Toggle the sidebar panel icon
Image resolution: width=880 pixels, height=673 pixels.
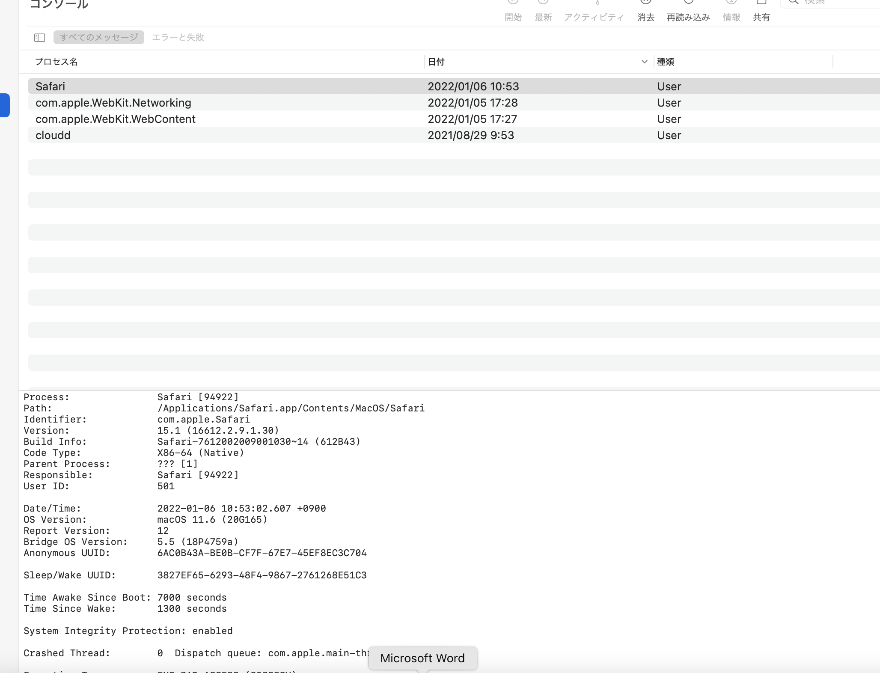(x=39, y=38)
